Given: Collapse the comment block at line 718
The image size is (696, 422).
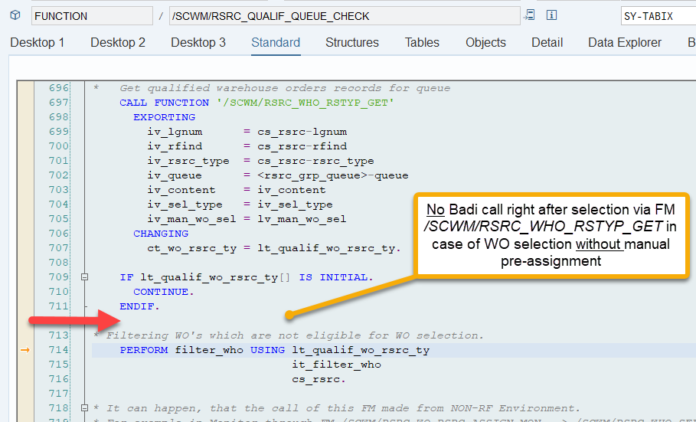Looking at the screenshot, I should (84, 407).
